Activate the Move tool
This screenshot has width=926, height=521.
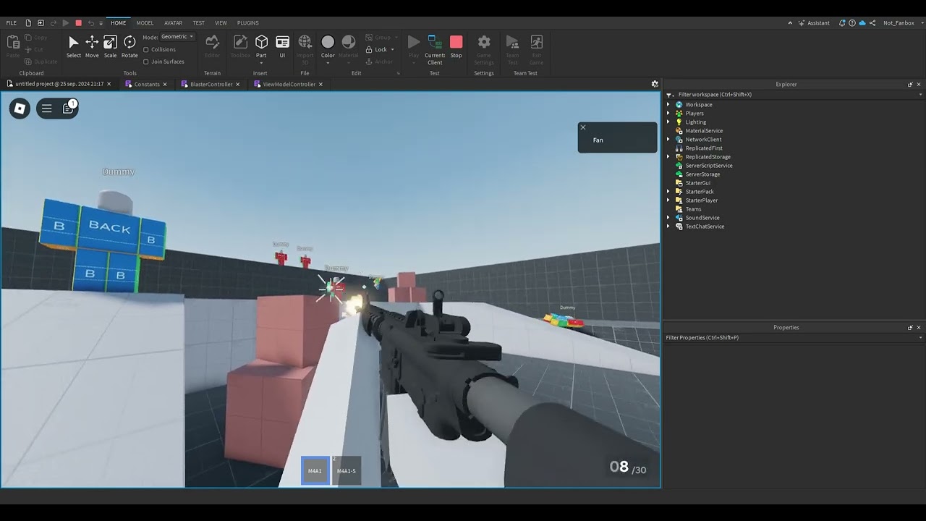click(92, 47)
